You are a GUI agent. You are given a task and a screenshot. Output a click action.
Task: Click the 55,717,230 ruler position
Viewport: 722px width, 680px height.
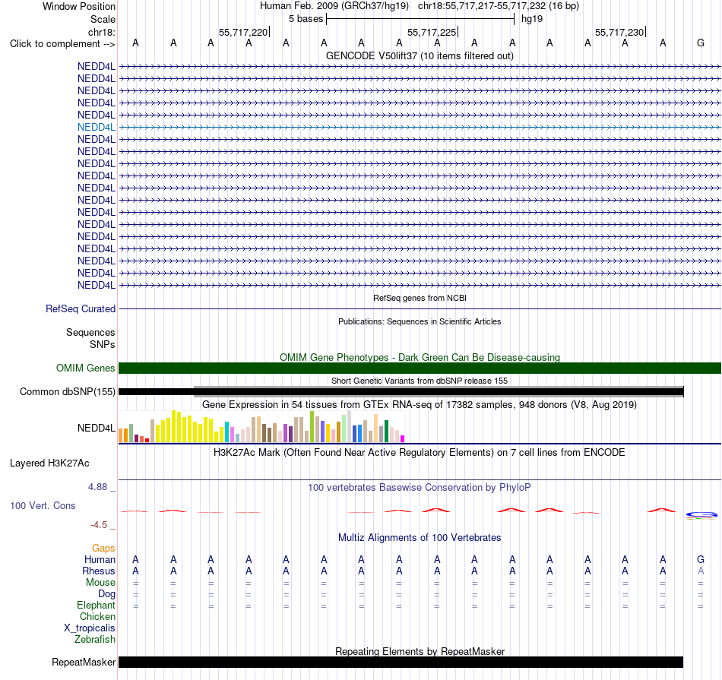[x=619, y=32]
